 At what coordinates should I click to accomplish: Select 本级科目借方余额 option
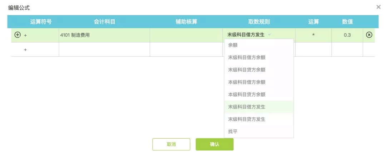(x=259, y=82)
